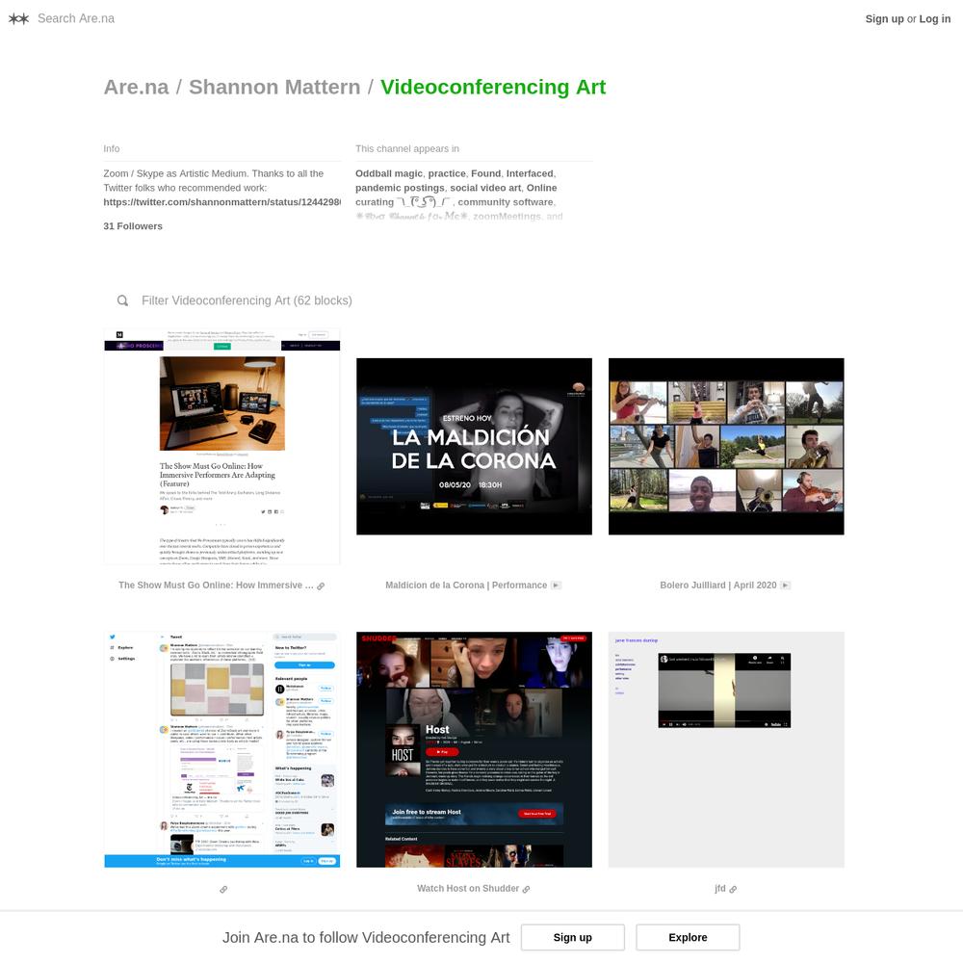The image size is (963, 963).
Task: Open La Maldición de la Corona thumbnail
Action: click(474, 447)
